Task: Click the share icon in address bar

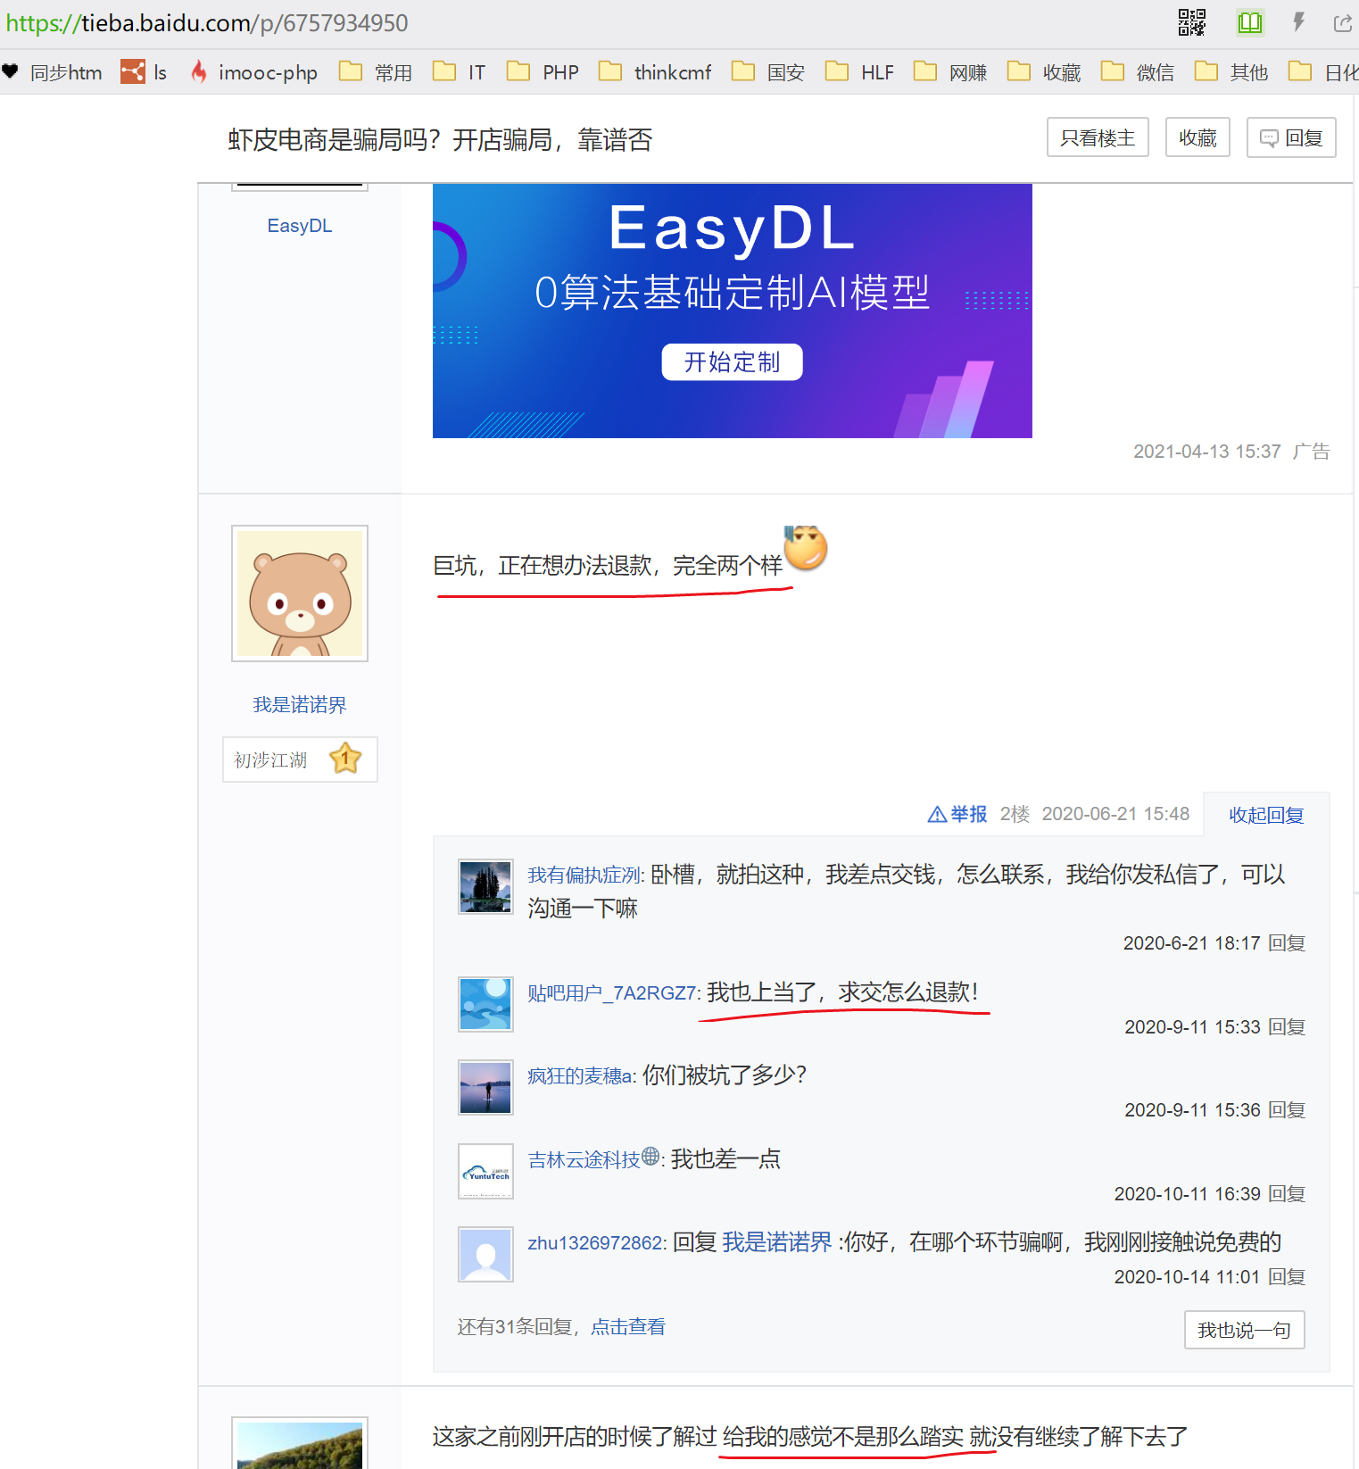Action: coord(1342,23)
